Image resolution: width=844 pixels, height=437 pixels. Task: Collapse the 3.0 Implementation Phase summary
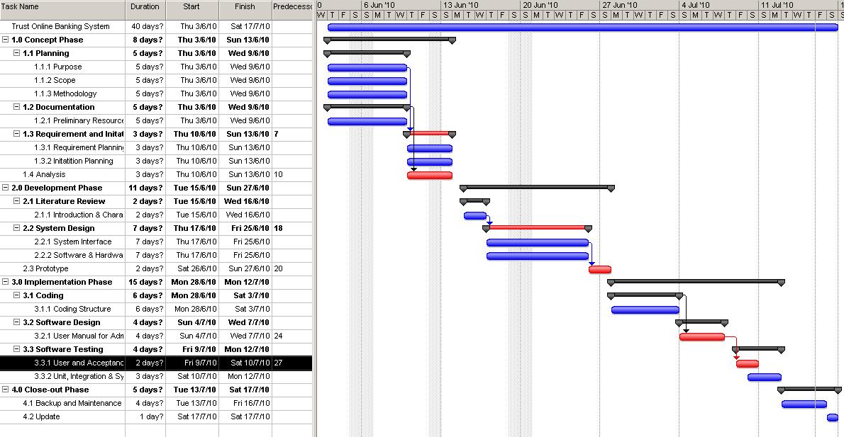[6, 282]
